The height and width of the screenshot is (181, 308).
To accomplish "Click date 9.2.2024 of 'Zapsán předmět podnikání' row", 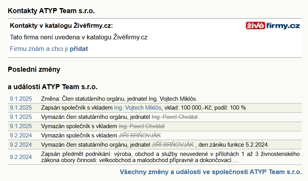I will point(21,157).
